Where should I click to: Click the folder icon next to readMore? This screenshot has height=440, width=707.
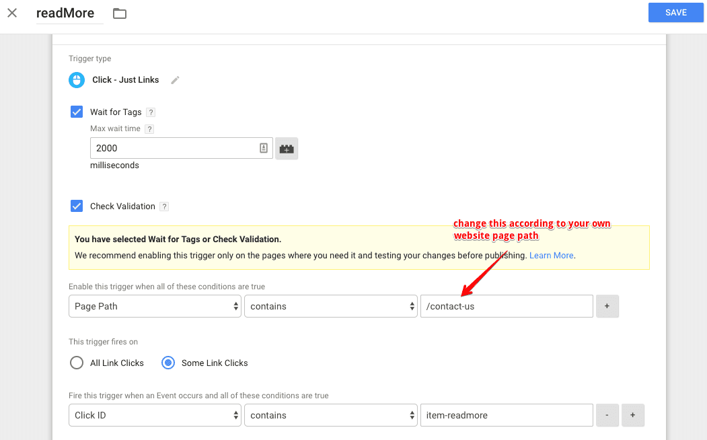coord(120,13)
